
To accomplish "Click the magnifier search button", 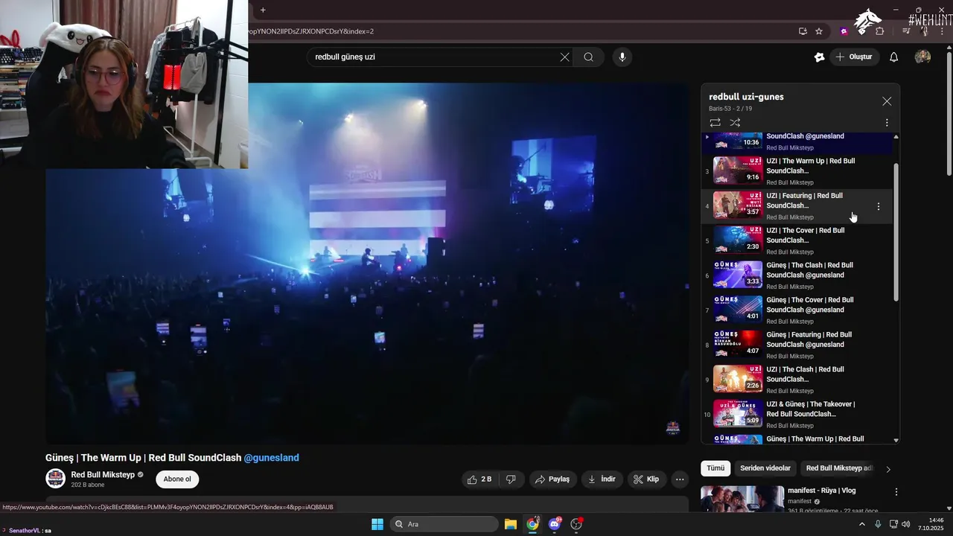I will [588, 57].
